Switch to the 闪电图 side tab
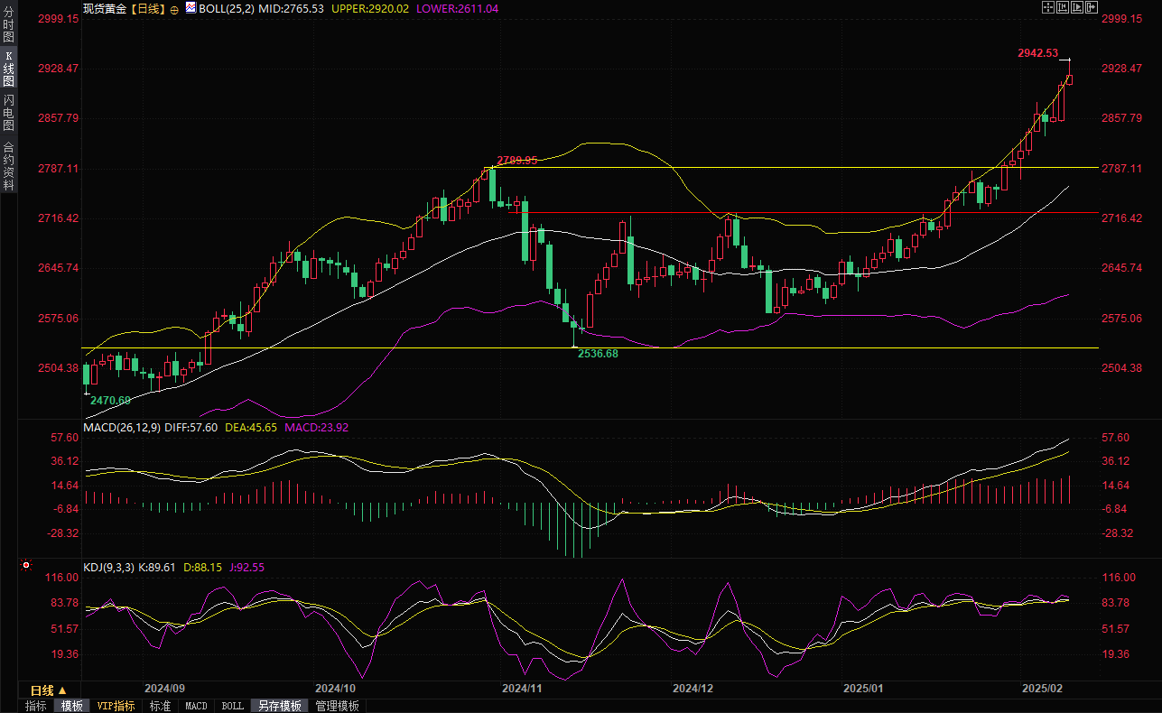This screenshot has height=713, width=1162. [x=9, y=113]
